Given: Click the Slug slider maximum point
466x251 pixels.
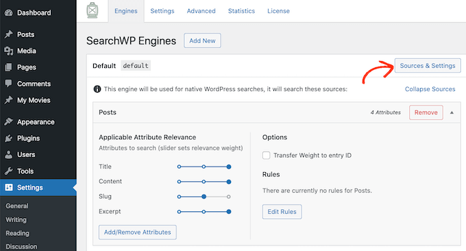Looking at the screenshot, I should 228,197.
